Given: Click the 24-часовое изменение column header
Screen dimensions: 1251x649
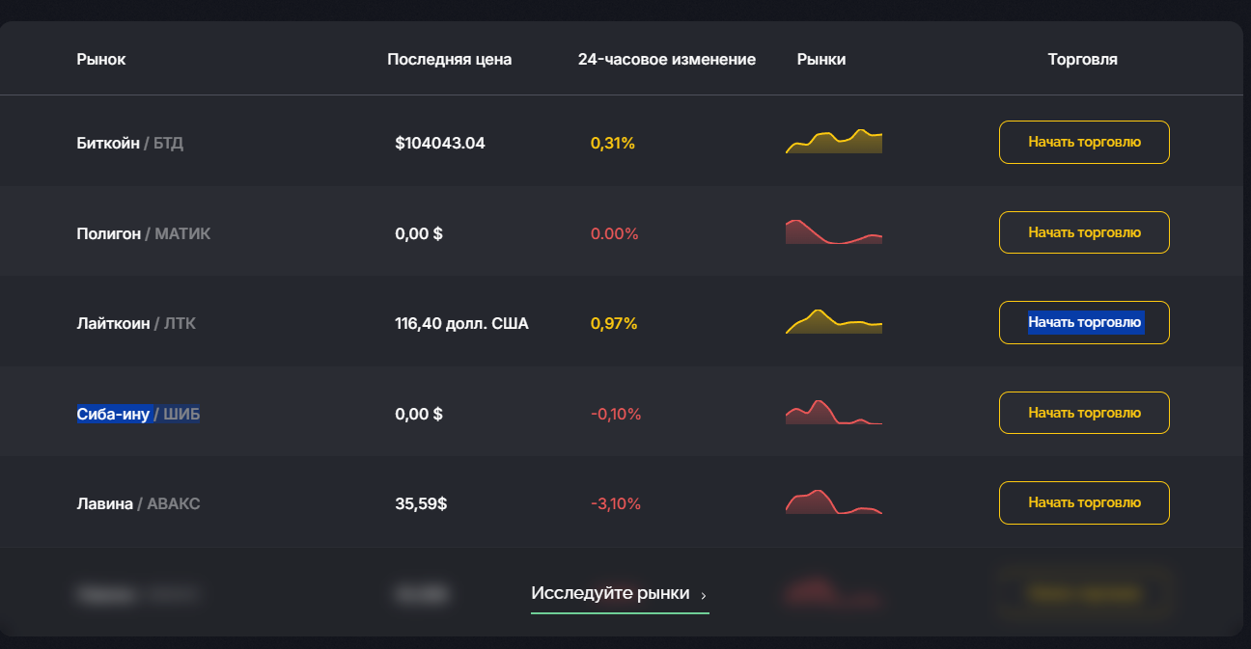Looking at the screenshot, I should point(667,60).
